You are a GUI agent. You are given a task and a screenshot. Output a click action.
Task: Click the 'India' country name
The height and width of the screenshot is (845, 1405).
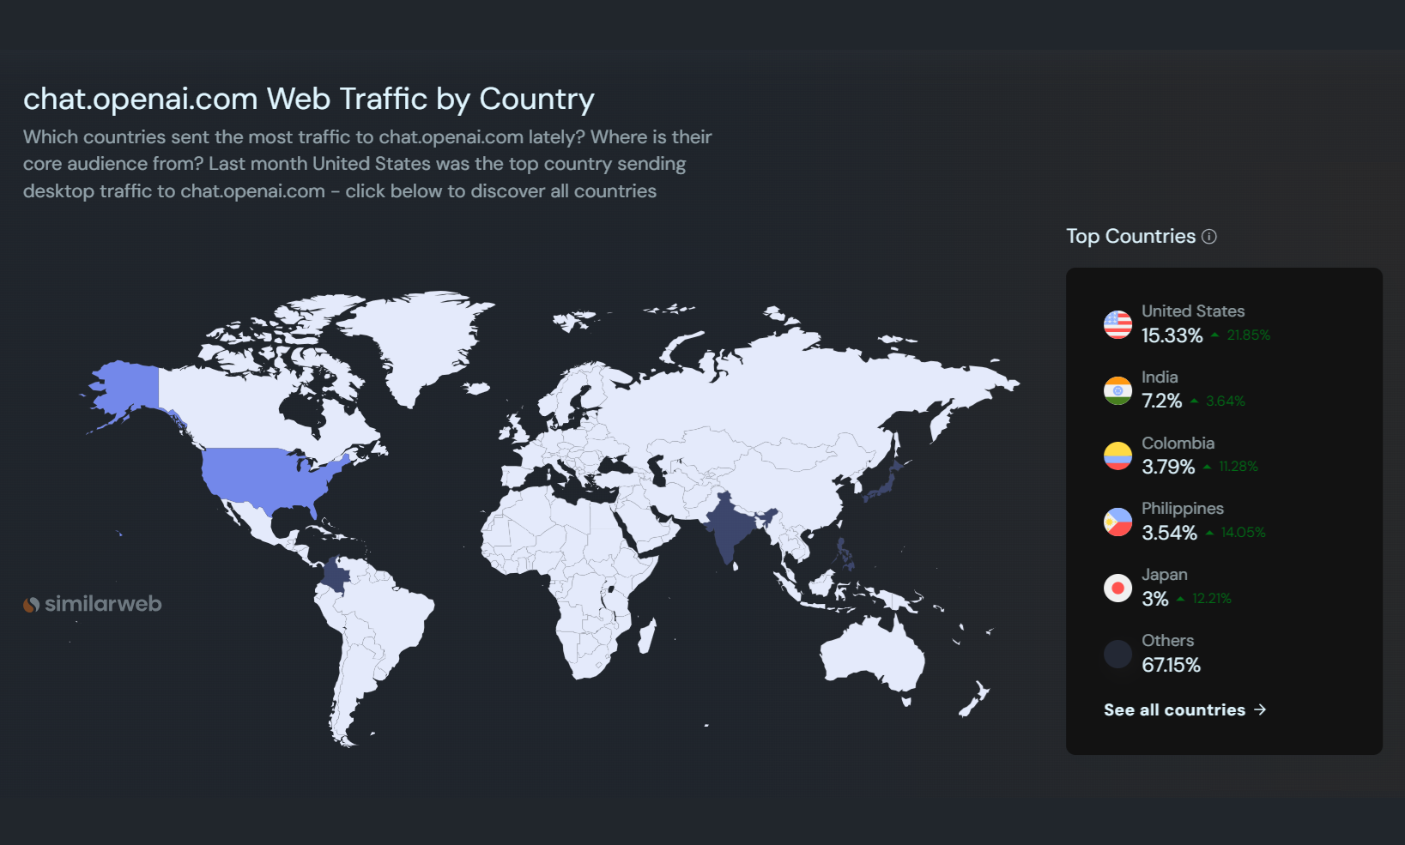(1160, 377)
